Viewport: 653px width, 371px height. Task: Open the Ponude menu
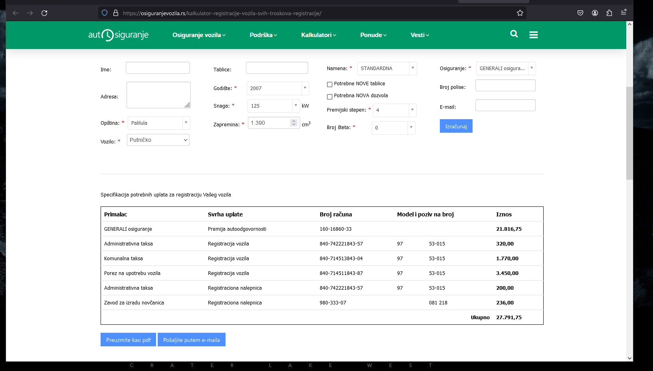click(373, 35)
